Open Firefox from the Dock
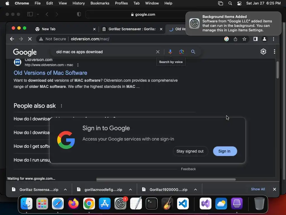 [73, 204]
